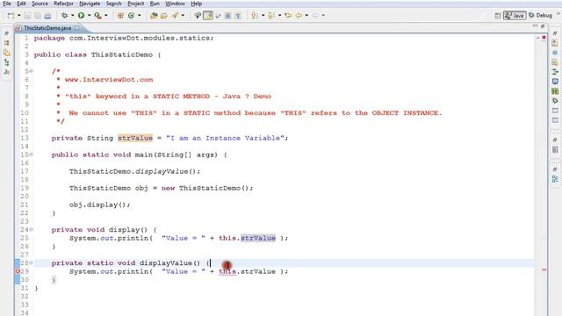Viewport: 562px width, 316px height.
Task: Click the Search flashlight icon
Action: click(x=175, y=16)
